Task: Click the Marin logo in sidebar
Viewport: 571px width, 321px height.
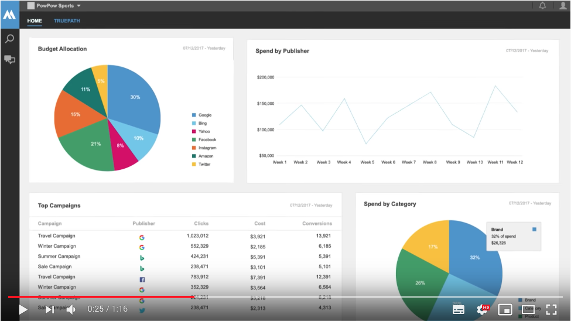Action: (x=9, y=15)
